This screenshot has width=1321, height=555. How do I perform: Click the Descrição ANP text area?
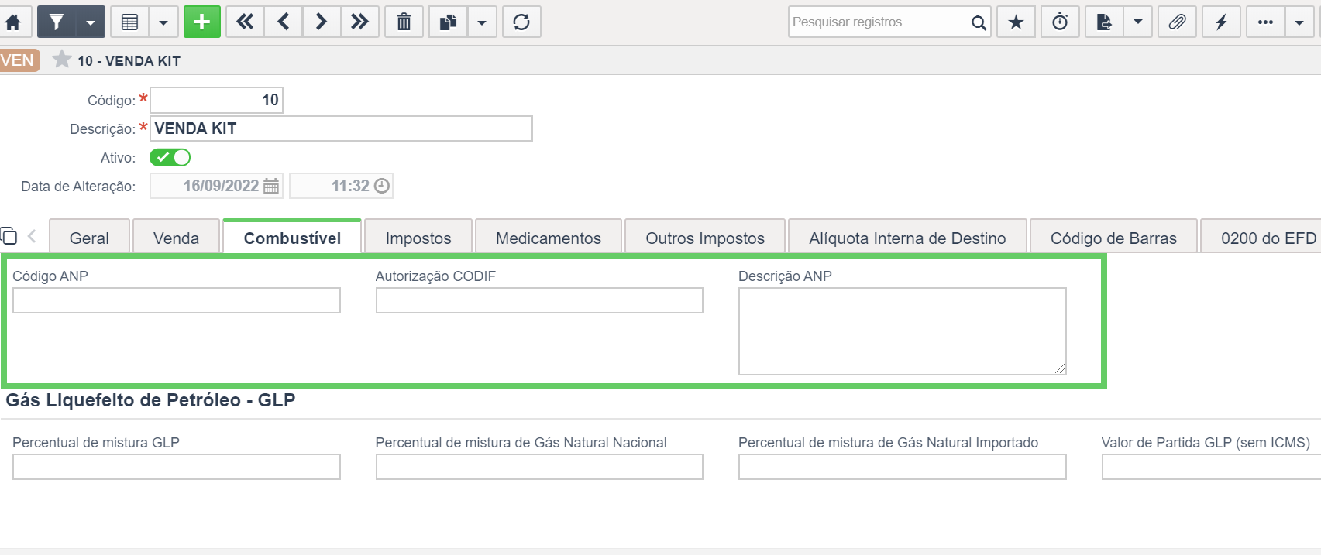(x=903, y=331)
